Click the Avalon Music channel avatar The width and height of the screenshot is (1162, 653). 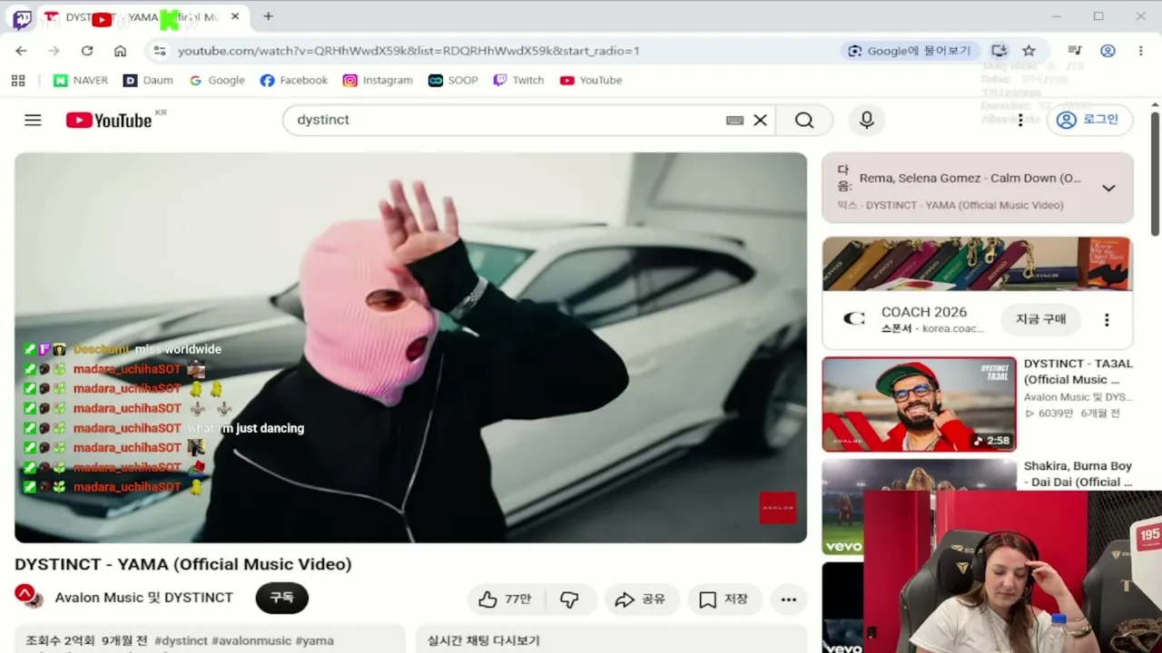pyautogui.click(x=28, y=598)
